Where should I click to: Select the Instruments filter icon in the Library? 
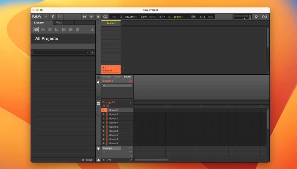point(56,29)
